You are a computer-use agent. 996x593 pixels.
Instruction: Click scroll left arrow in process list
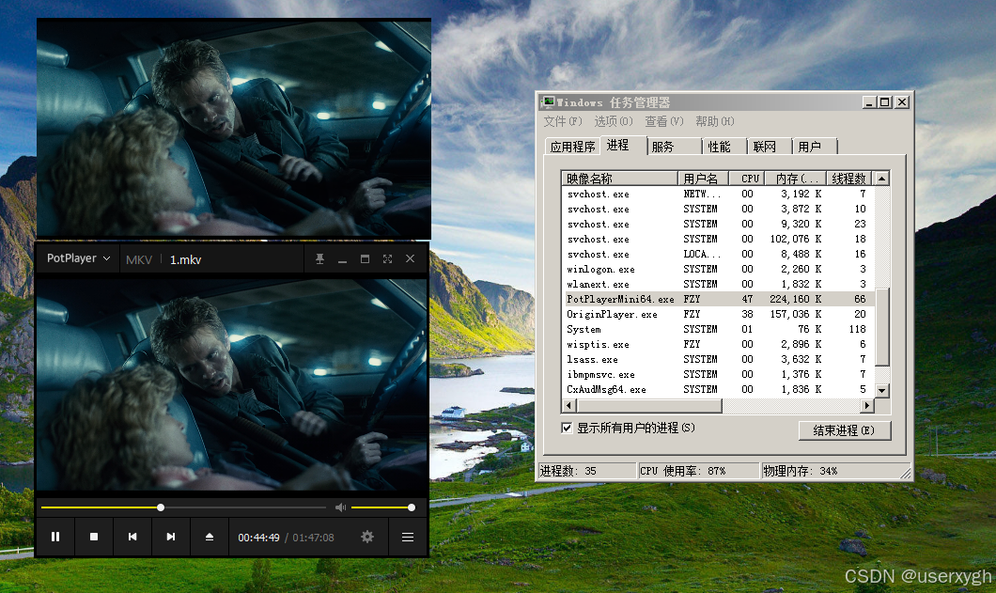568,405
